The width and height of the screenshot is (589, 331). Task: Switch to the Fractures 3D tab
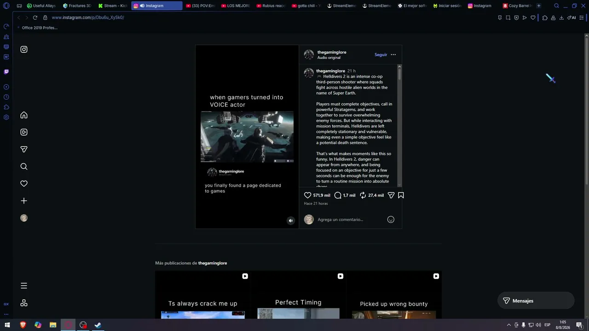click(x=77, y=6)
